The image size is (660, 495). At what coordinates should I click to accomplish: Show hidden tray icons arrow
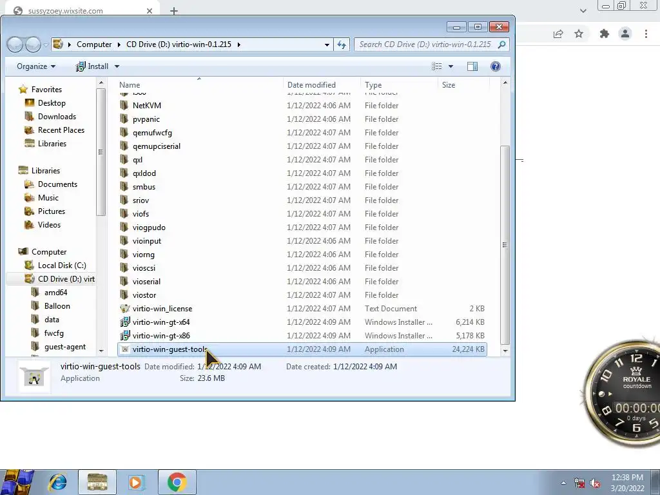(563, 483)
